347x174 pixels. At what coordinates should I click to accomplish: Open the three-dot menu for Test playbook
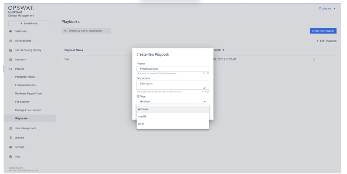coord(314,60)
